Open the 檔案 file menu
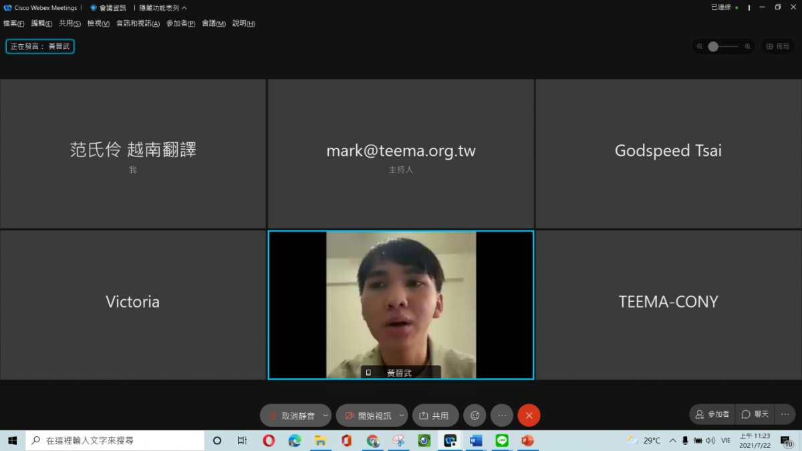Screen dimensions: 802x451 point(13,23)
